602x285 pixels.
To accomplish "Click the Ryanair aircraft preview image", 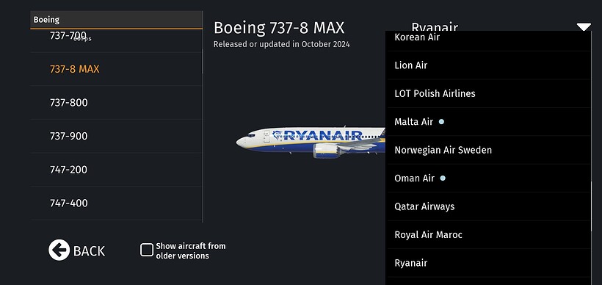I will pos(311,142).
